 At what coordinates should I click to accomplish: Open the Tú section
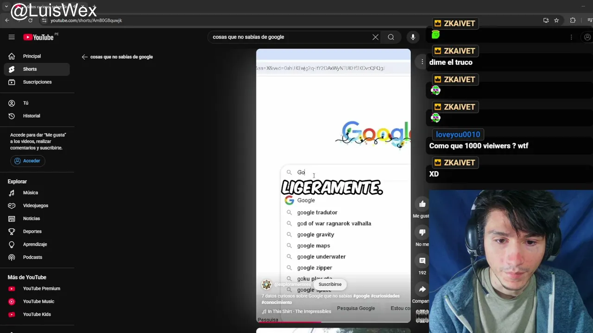[37, 103]
